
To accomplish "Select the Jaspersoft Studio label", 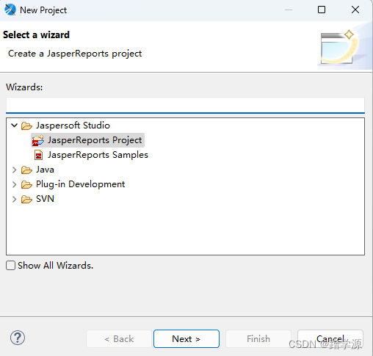I will (x=73, y=126).
